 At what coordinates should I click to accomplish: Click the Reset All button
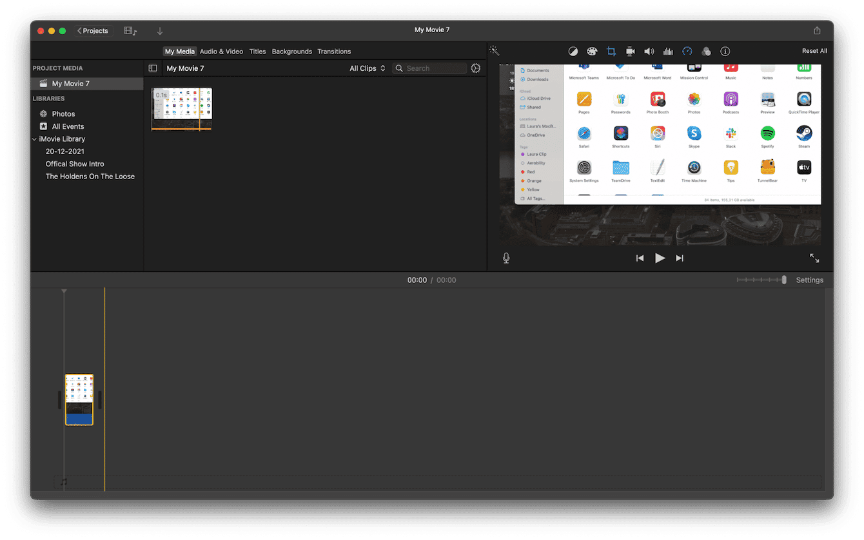tap(814, 50)
